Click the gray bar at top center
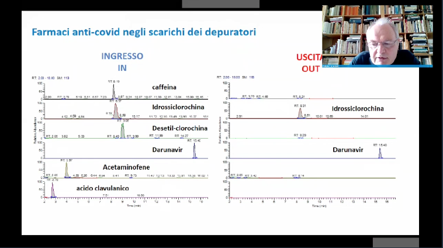The width and height of the screenshot is (443, 248). point(220,4)
